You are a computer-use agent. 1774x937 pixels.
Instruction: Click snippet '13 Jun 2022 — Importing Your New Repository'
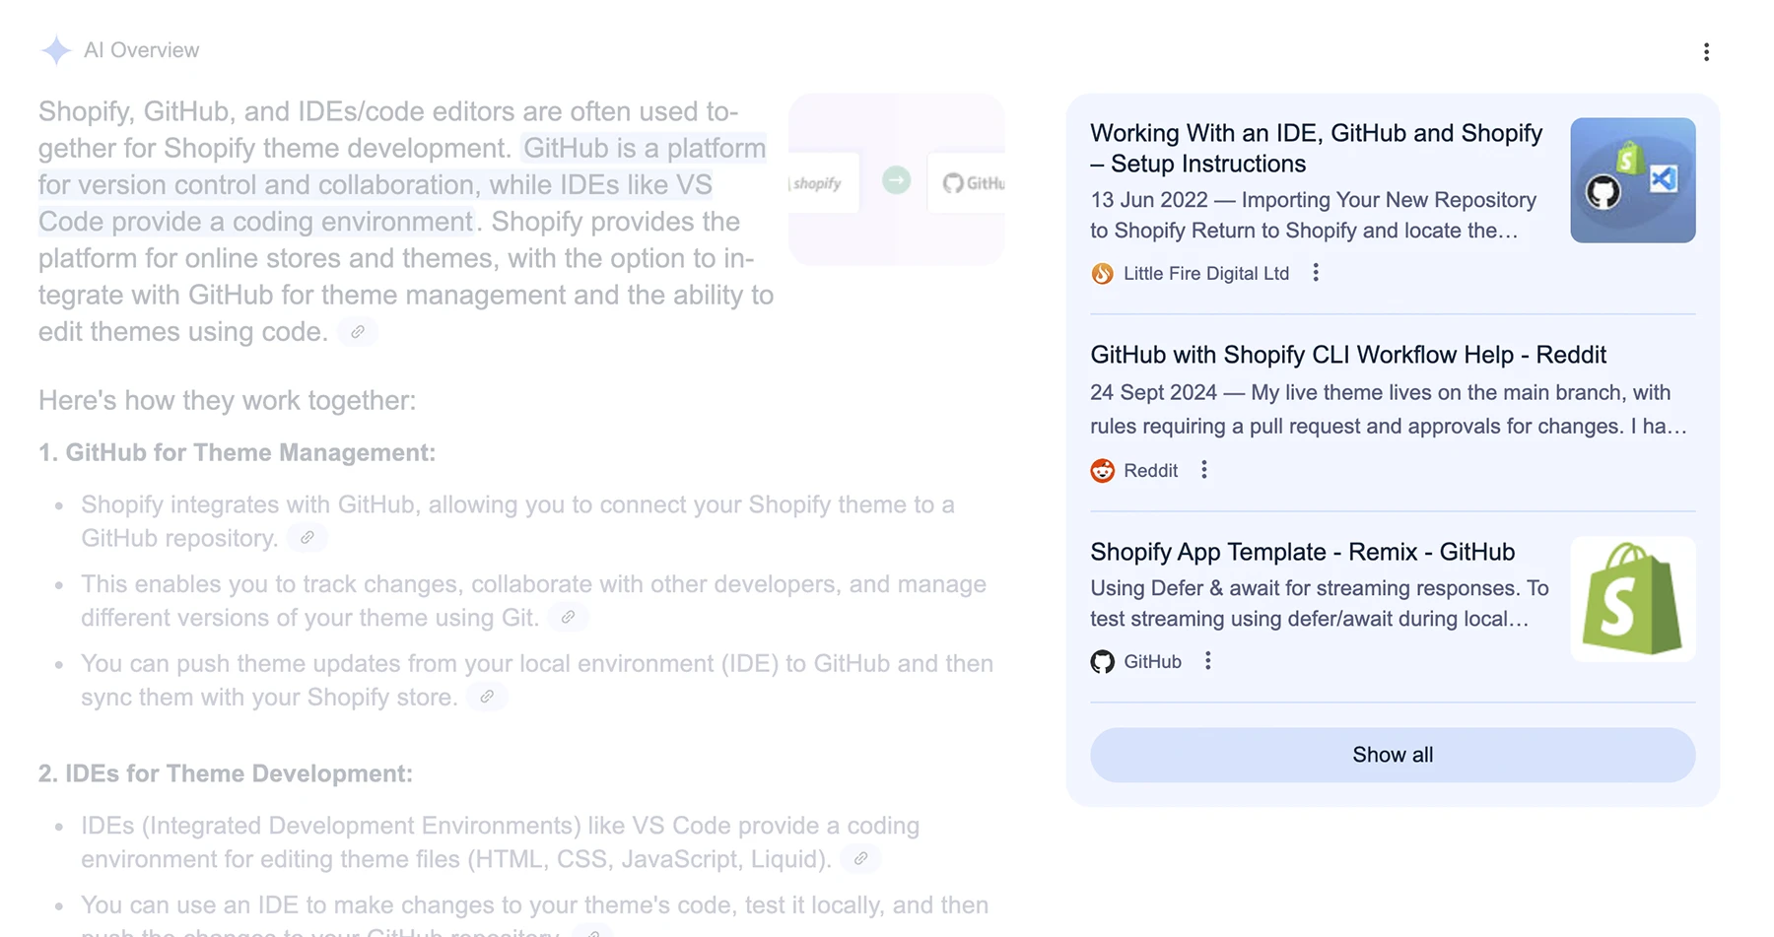[1313, 215]
